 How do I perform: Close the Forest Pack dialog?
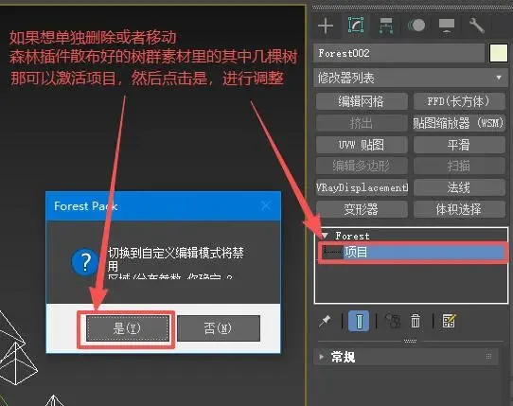266,205
